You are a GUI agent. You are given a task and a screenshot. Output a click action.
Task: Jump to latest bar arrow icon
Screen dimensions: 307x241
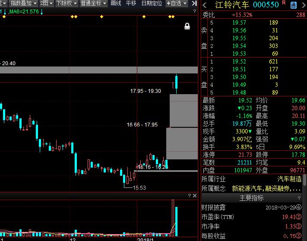[194, 3]
